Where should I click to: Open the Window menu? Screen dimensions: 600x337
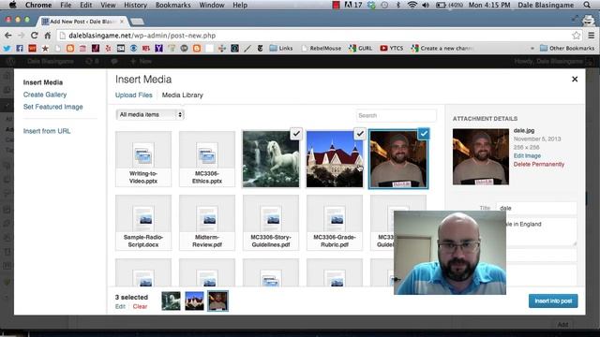point(212,5)
